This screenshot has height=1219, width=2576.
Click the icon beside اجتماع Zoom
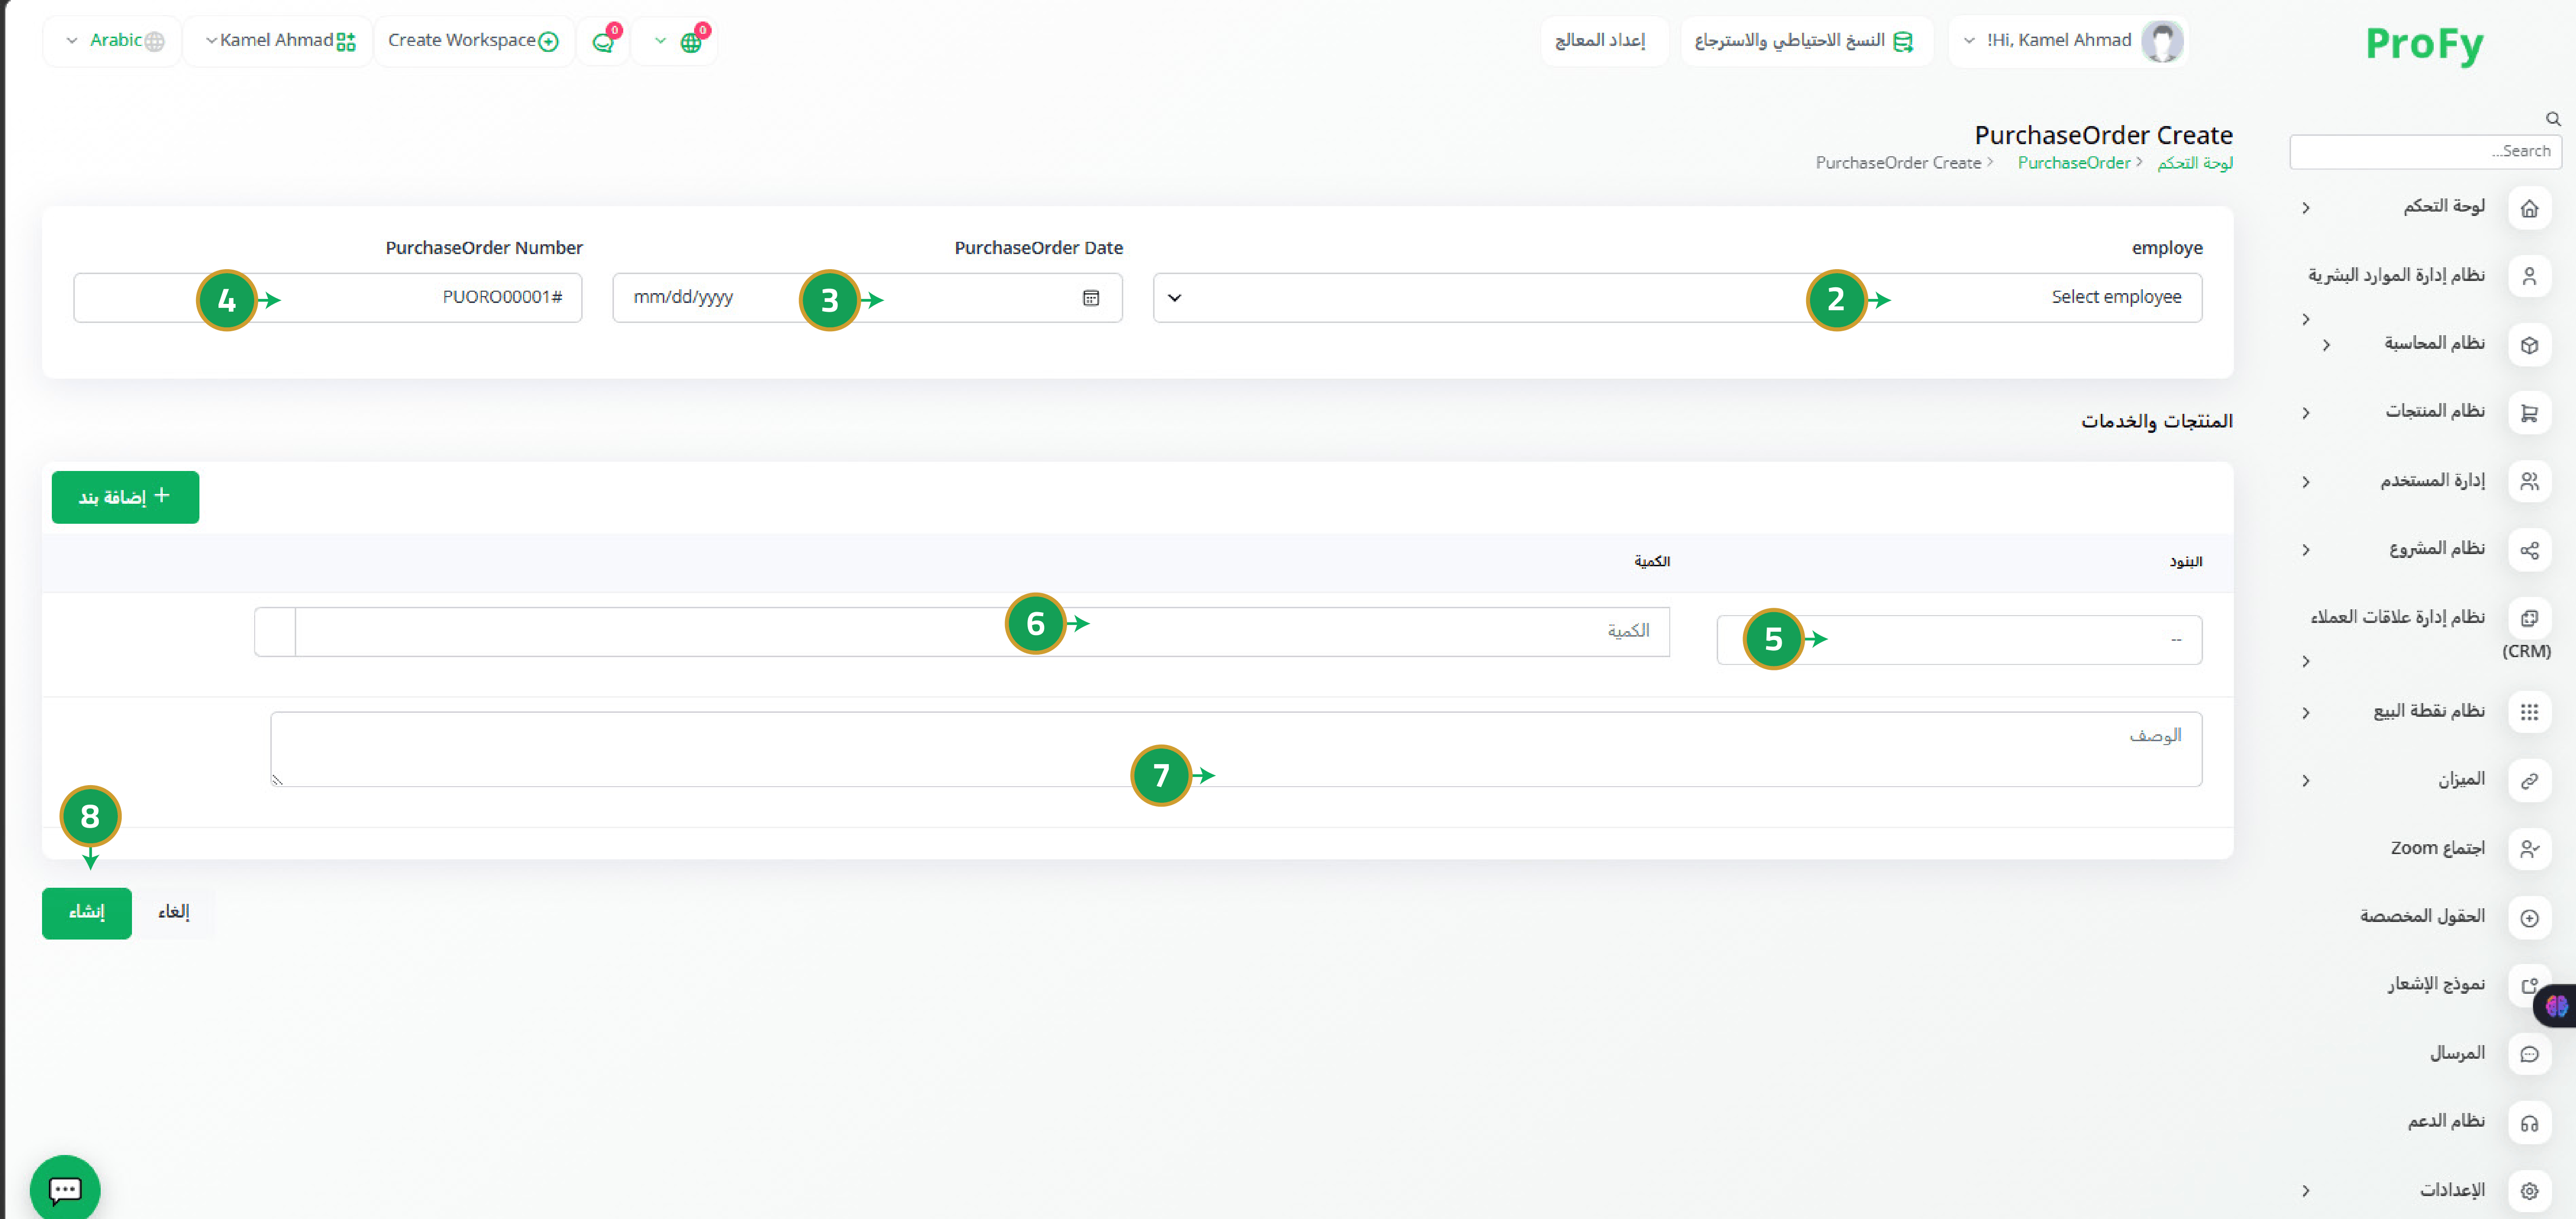(2529, 849)
